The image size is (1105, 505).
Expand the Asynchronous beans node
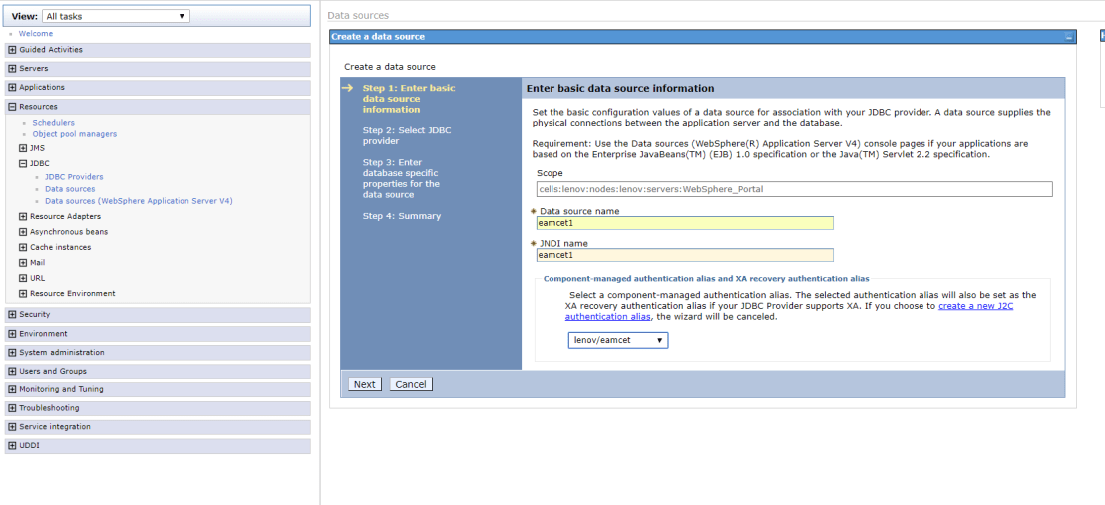23,232
